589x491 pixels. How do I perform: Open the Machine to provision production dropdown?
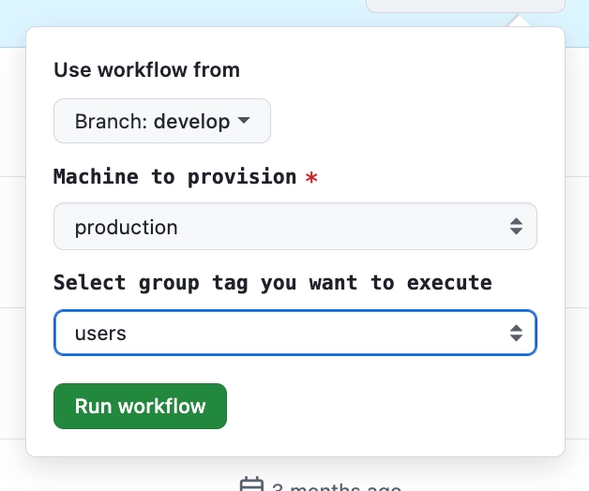pyautogui.click(x=294, y=227)
